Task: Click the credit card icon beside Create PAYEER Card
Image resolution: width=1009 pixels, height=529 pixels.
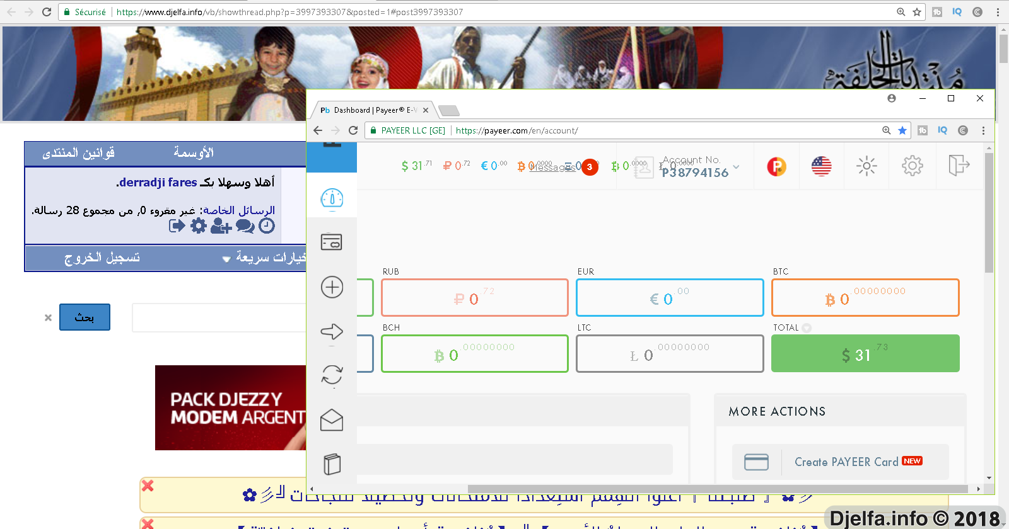Action: [x=756, y=462]
